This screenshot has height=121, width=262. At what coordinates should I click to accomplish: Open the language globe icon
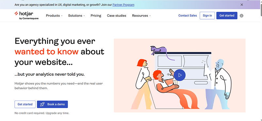point(241,16)
